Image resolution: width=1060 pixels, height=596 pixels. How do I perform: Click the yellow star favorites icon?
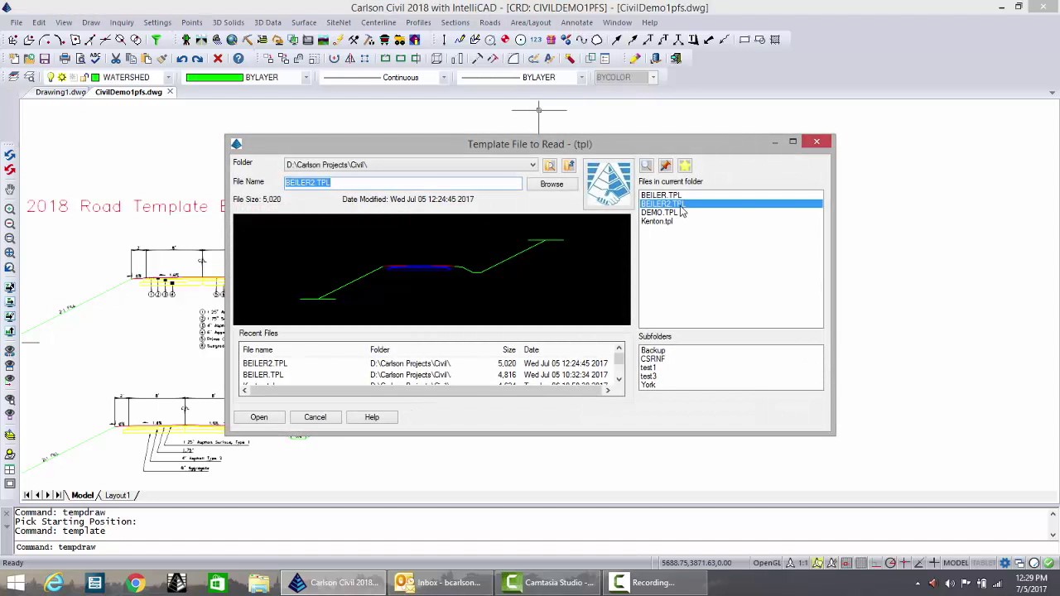(x=685, y=166)
